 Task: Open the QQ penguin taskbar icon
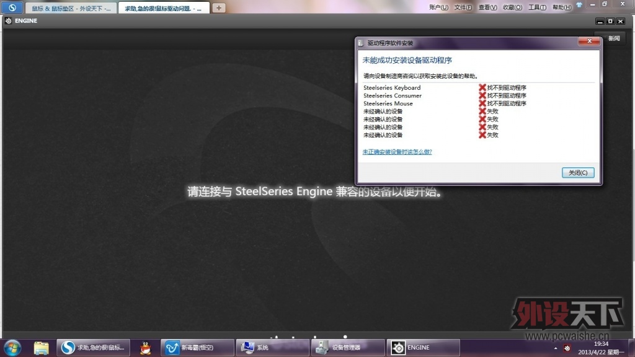[145, 348]
